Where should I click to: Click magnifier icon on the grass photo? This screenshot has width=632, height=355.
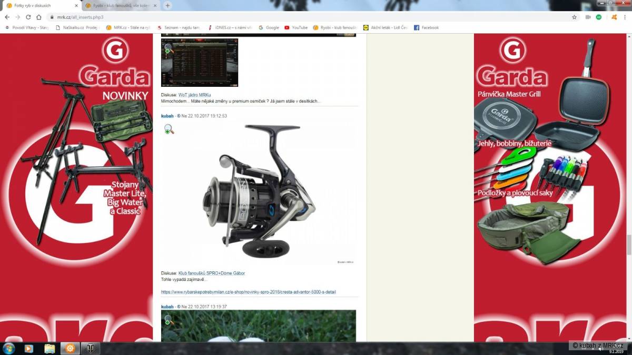point(168,319)
